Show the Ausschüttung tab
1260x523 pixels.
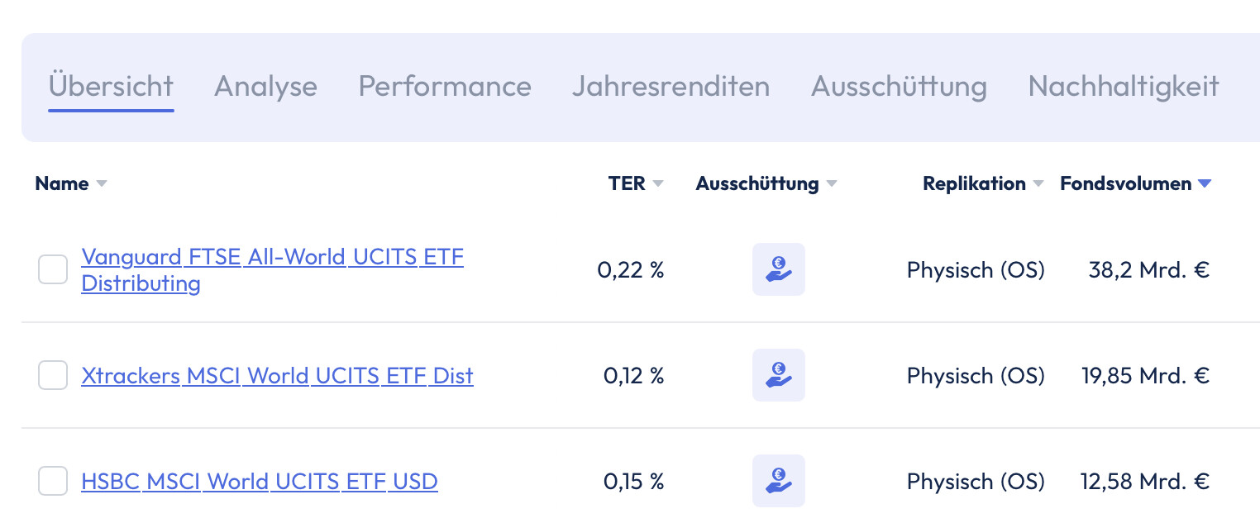(899, 87)
